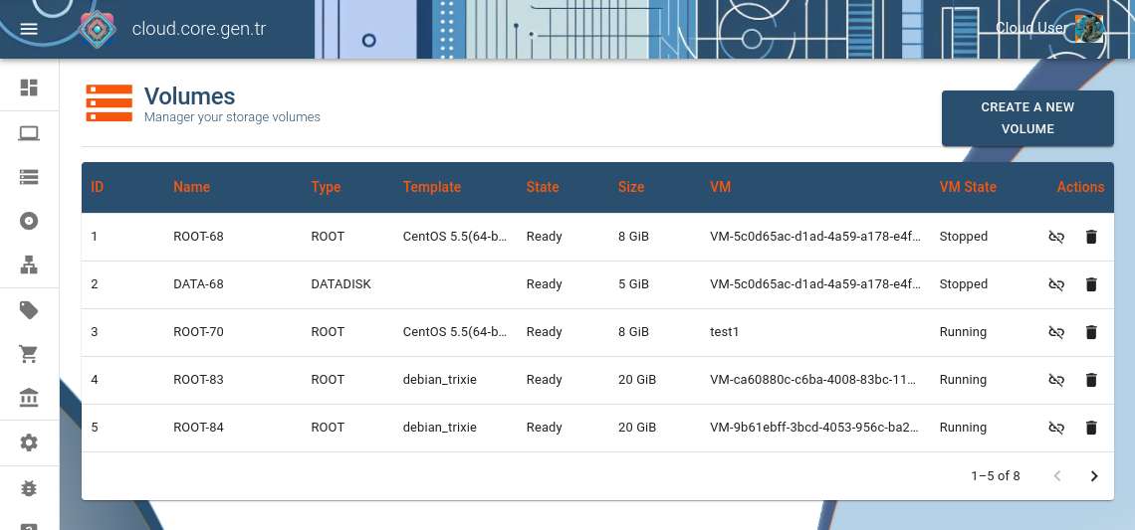Image resolution: width=1135 pixels, height=530 pixels.
Task: Detach volume ROOT-83 using unlink icon
Action: 1056,380
